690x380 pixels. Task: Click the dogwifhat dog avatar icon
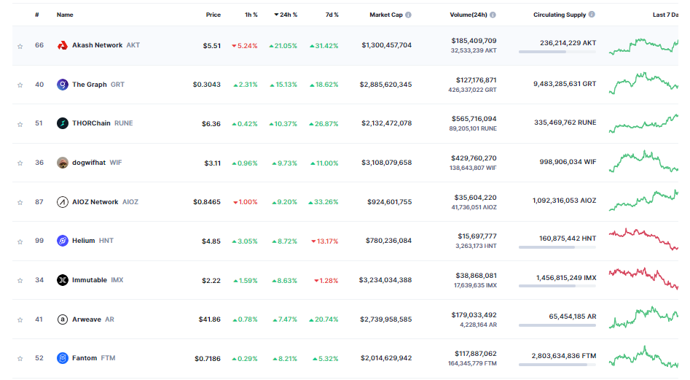[x=63, y=163]
